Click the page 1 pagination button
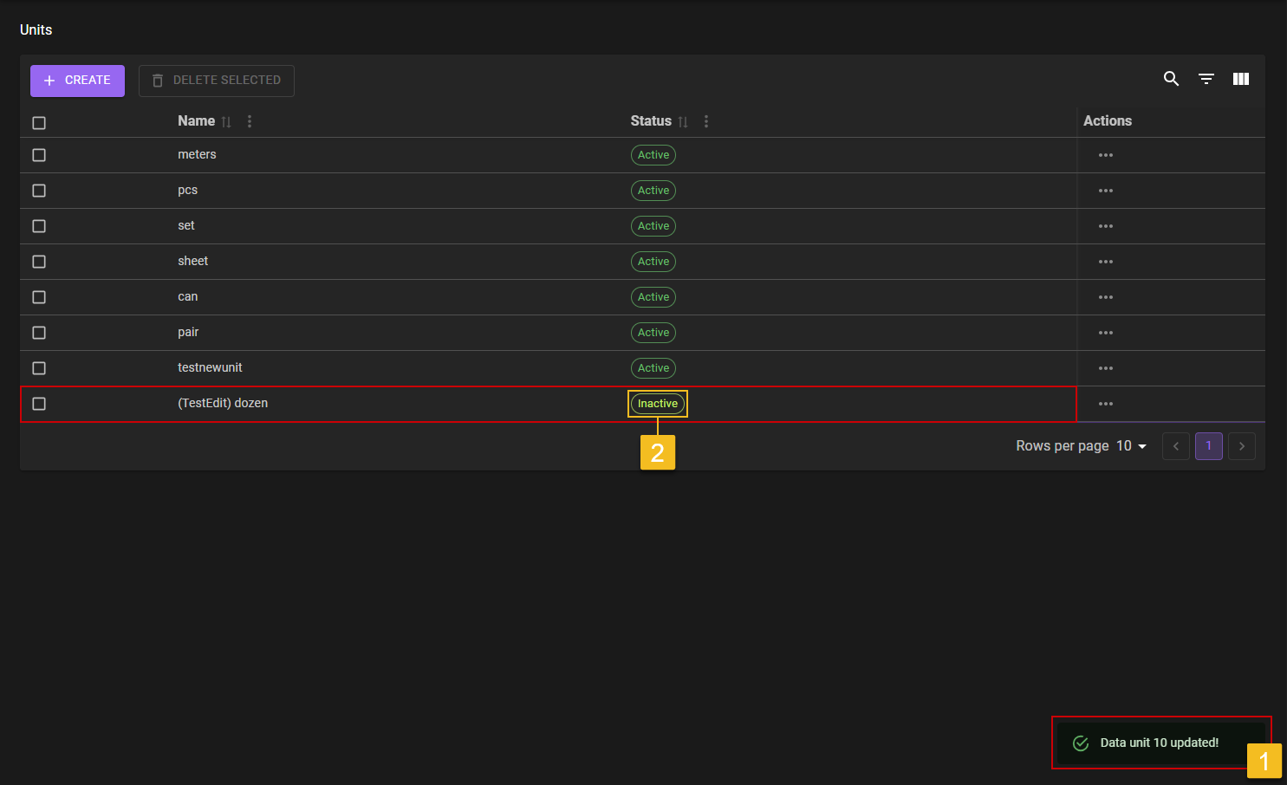The height and width of the screenshot is (785, 1287). coord(1208,446)
